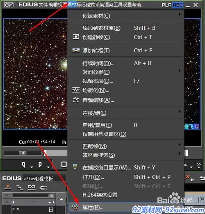The image size is (205, 214).
Task: Expand the 连接/组(L) submenu arrow
Action: pyautogui.click(x=180, y=111)
